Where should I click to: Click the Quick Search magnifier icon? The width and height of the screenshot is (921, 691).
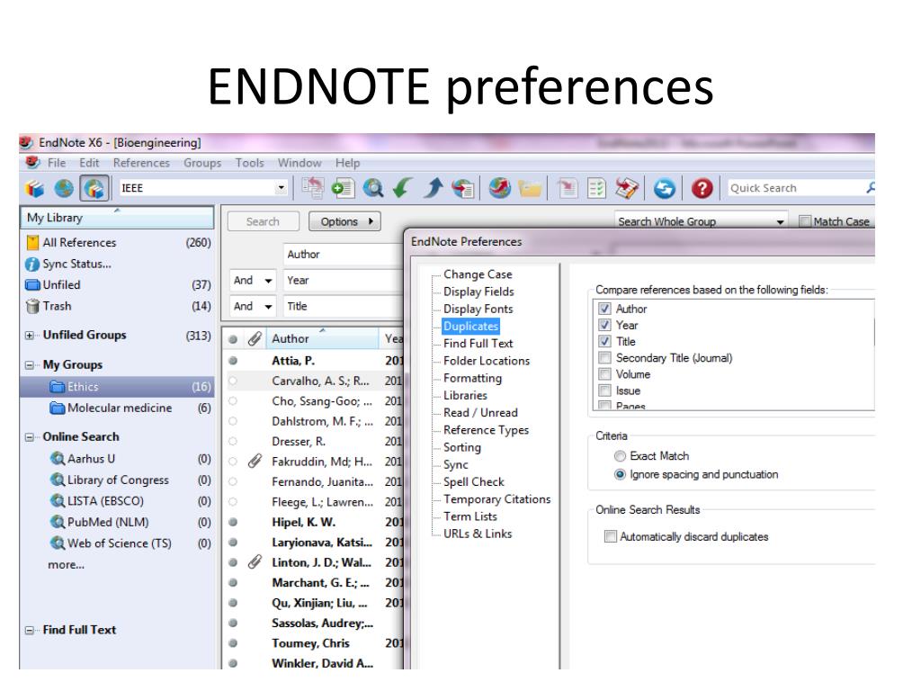click(x=870, y=187)
